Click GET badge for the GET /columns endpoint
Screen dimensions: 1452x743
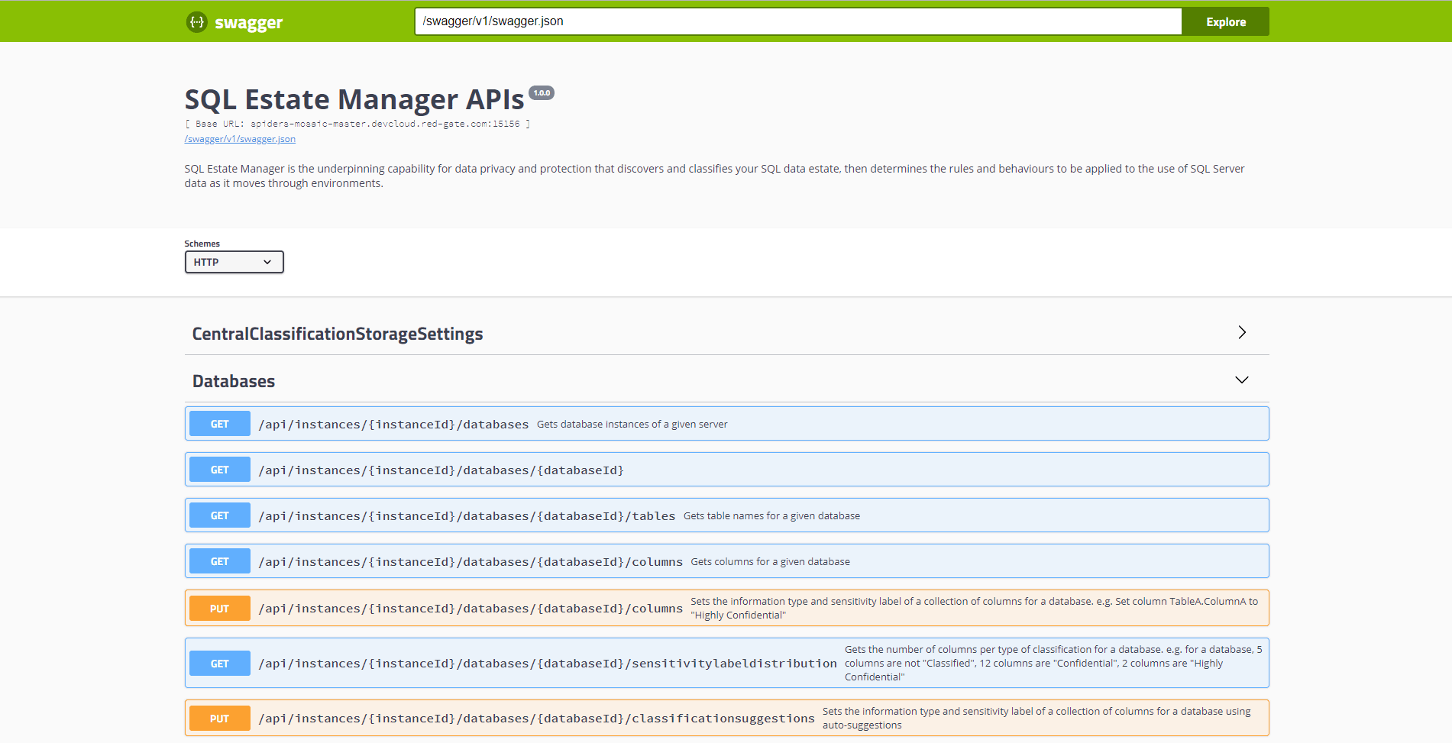coord(220,561)
